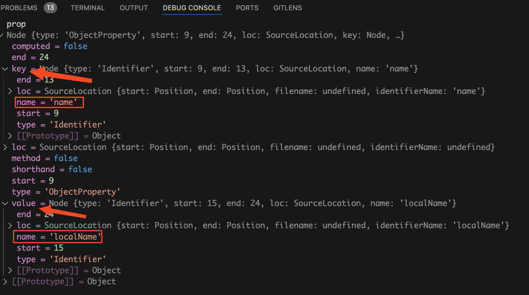Click the computed = false row
529x295 pixels.
point(50,46)
